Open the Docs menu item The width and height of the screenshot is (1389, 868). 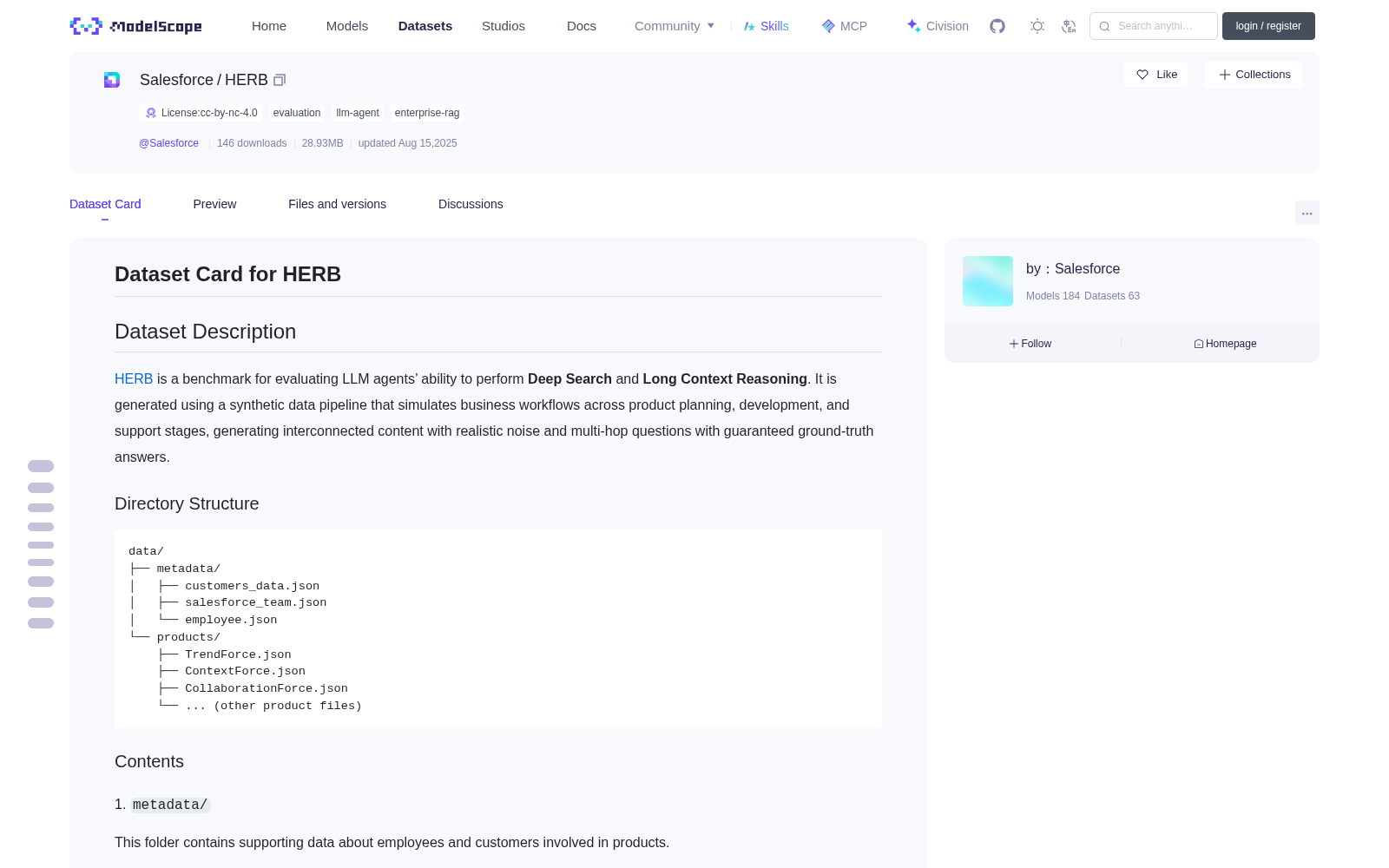pos(582,26)
